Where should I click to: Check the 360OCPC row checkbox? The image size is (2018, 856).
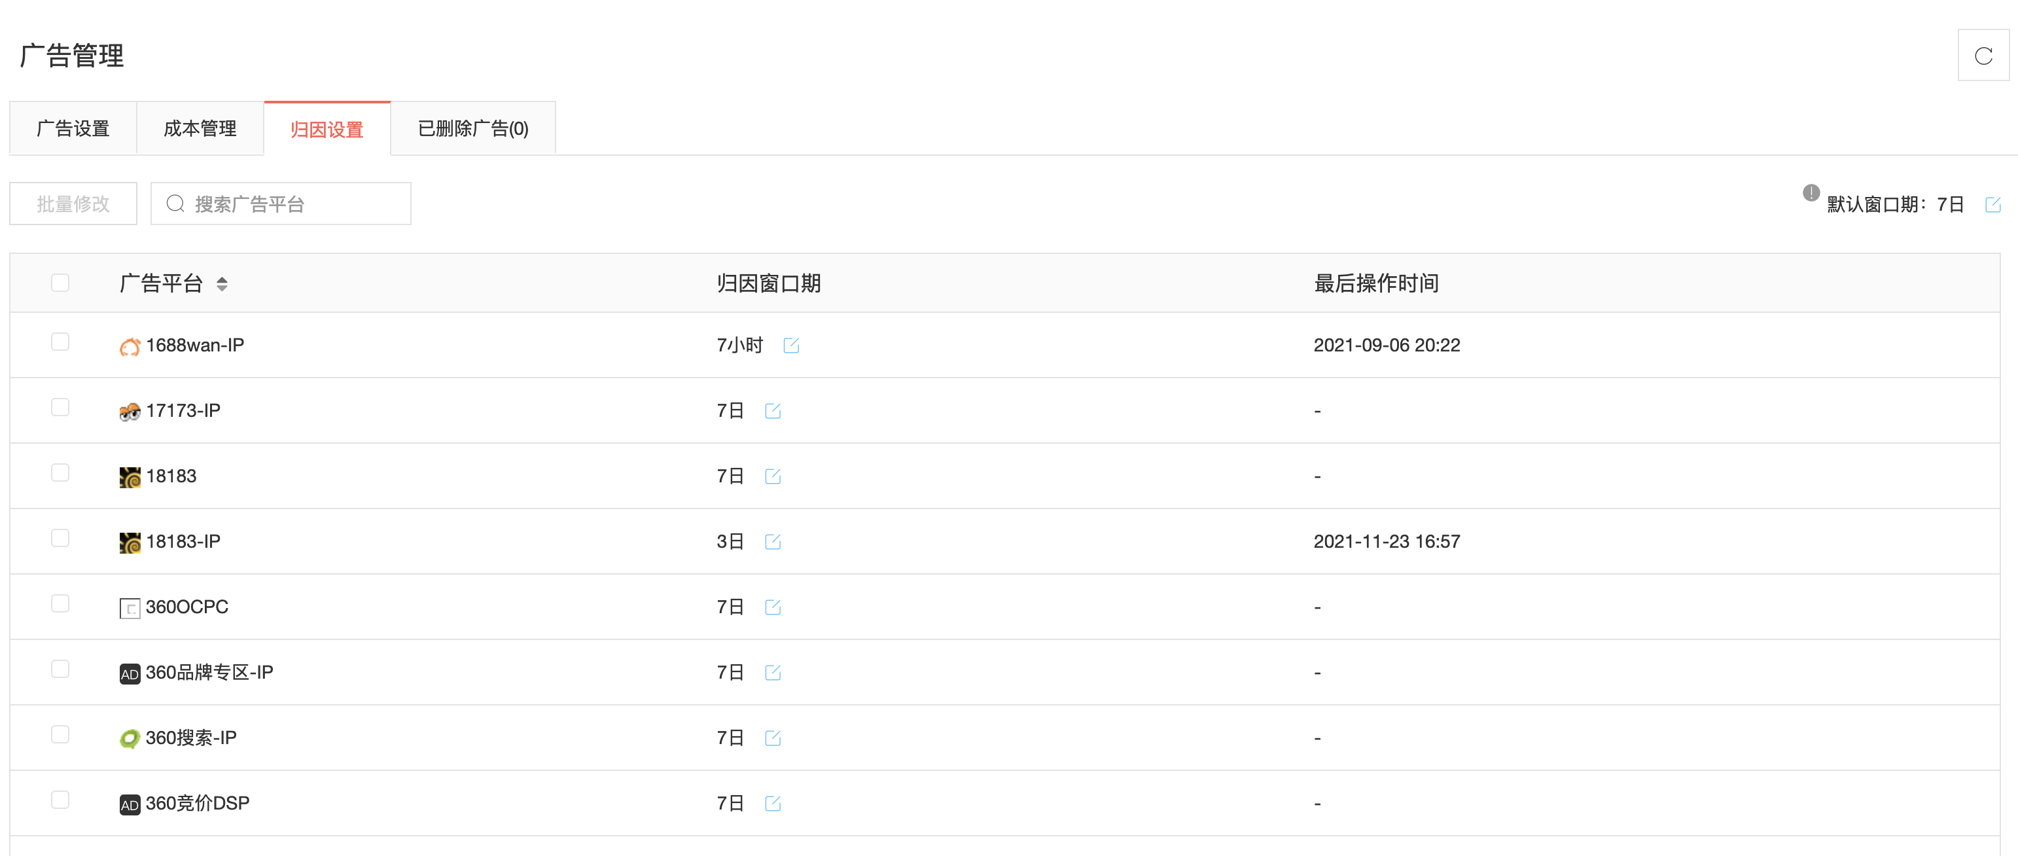(x=60, y=604)
